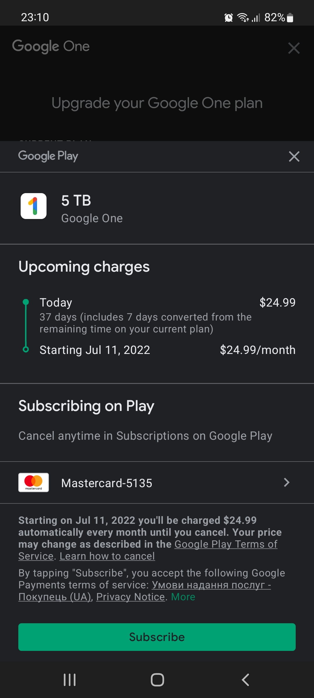
Task: Close the Google Play purchase sheet
Action: coord(294,156)
